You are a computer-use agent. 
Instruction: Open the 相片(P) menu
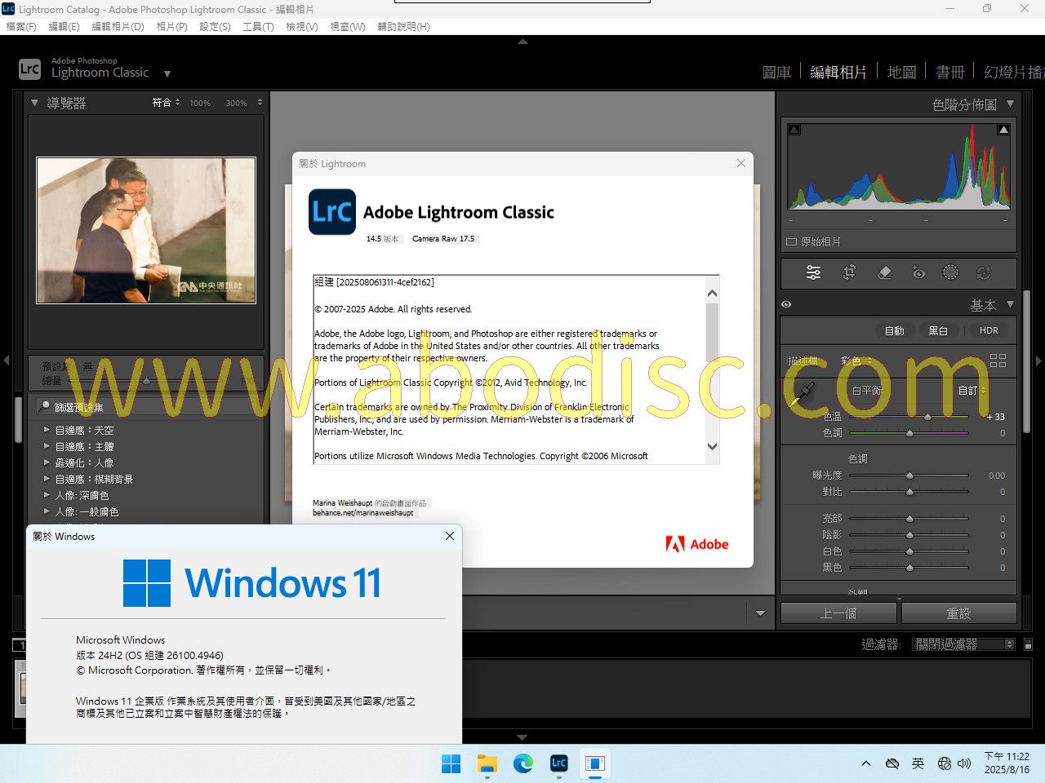(x=171, y=26)
